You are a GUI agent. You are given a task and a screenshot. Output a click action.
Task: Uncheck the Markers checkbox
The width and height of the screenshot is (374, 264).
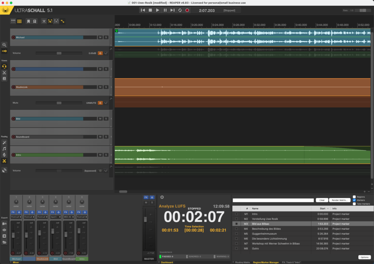[354, 200]
